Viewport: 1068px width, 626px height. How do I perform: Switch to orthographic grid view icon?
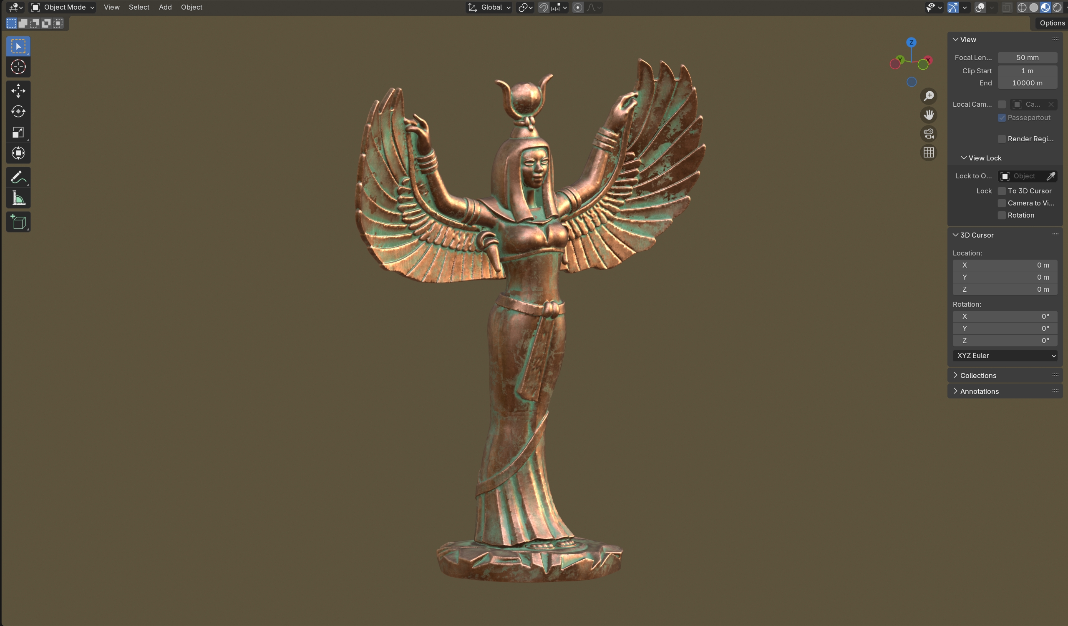[929, 153]
